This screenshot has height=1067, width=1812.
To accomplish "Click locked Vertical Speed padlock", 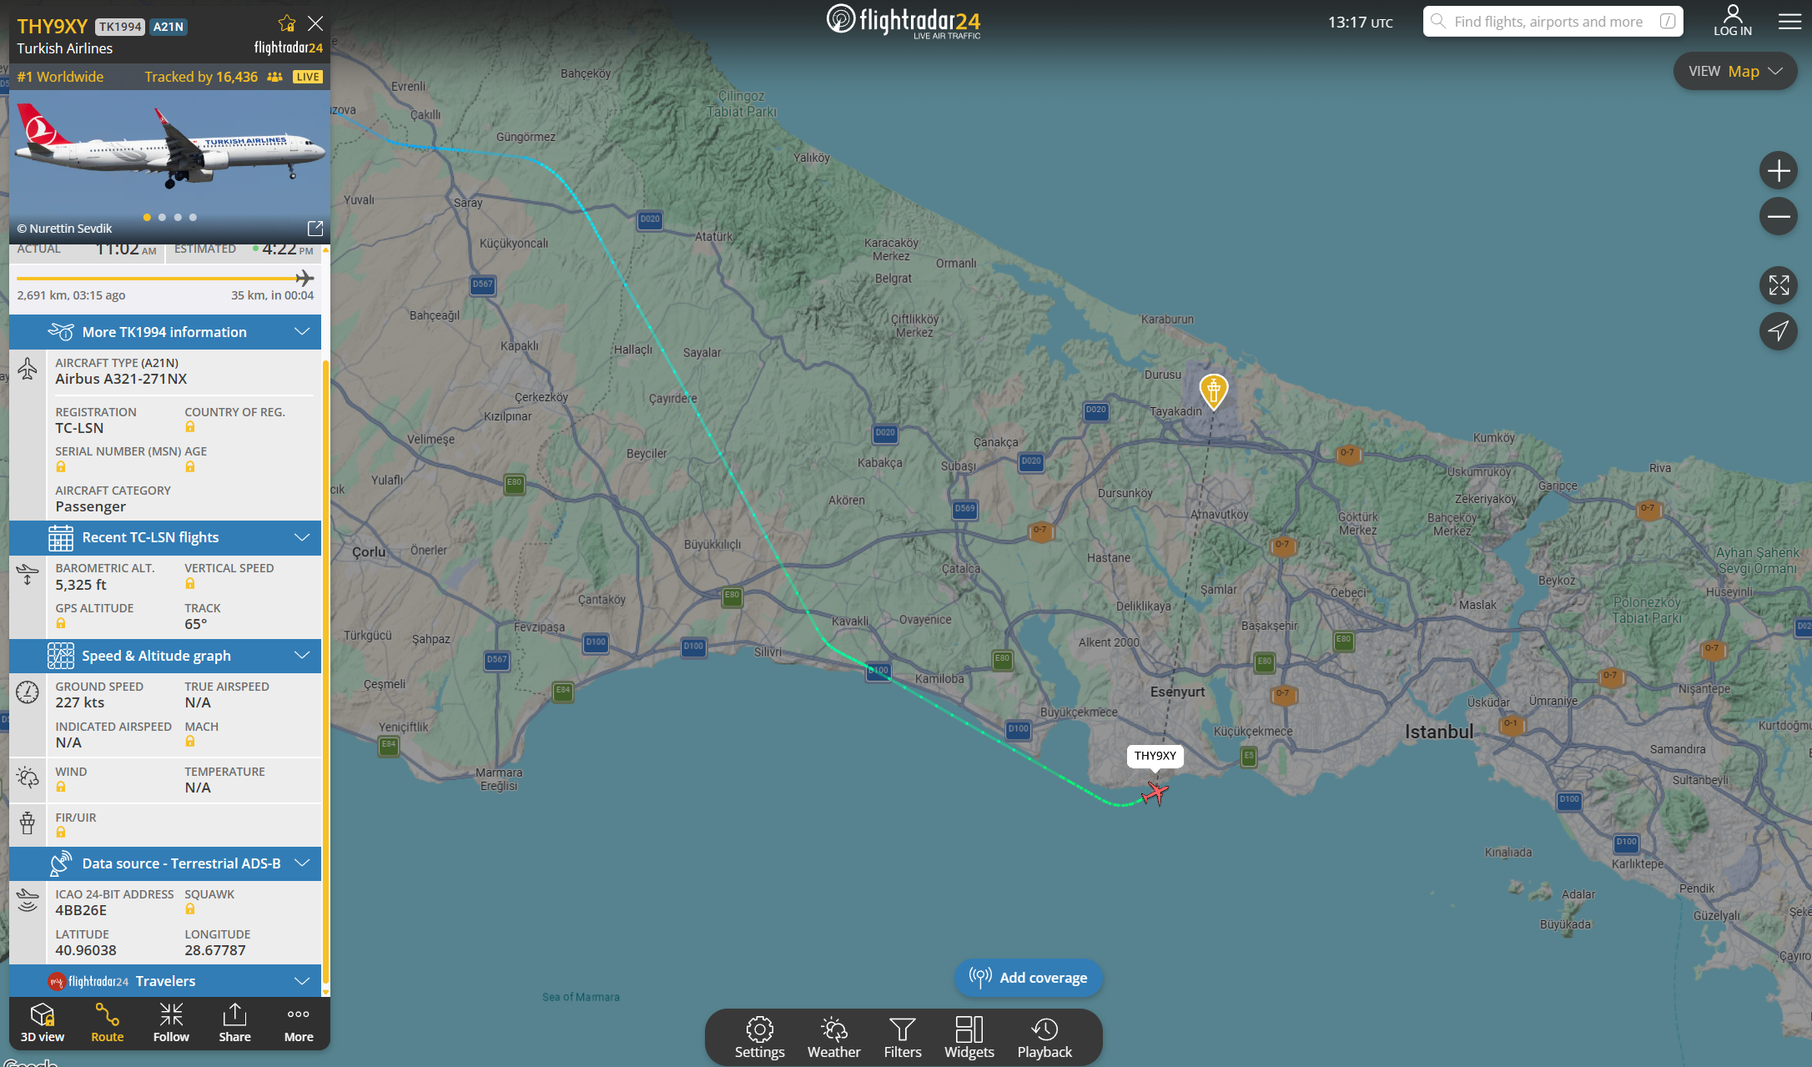I will (x=190, y=584).
